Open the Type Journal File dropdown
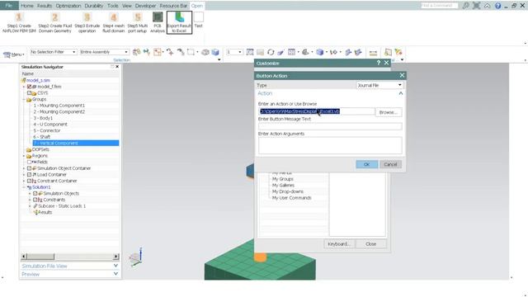The image size is (528, 297). tap(379, 85)
